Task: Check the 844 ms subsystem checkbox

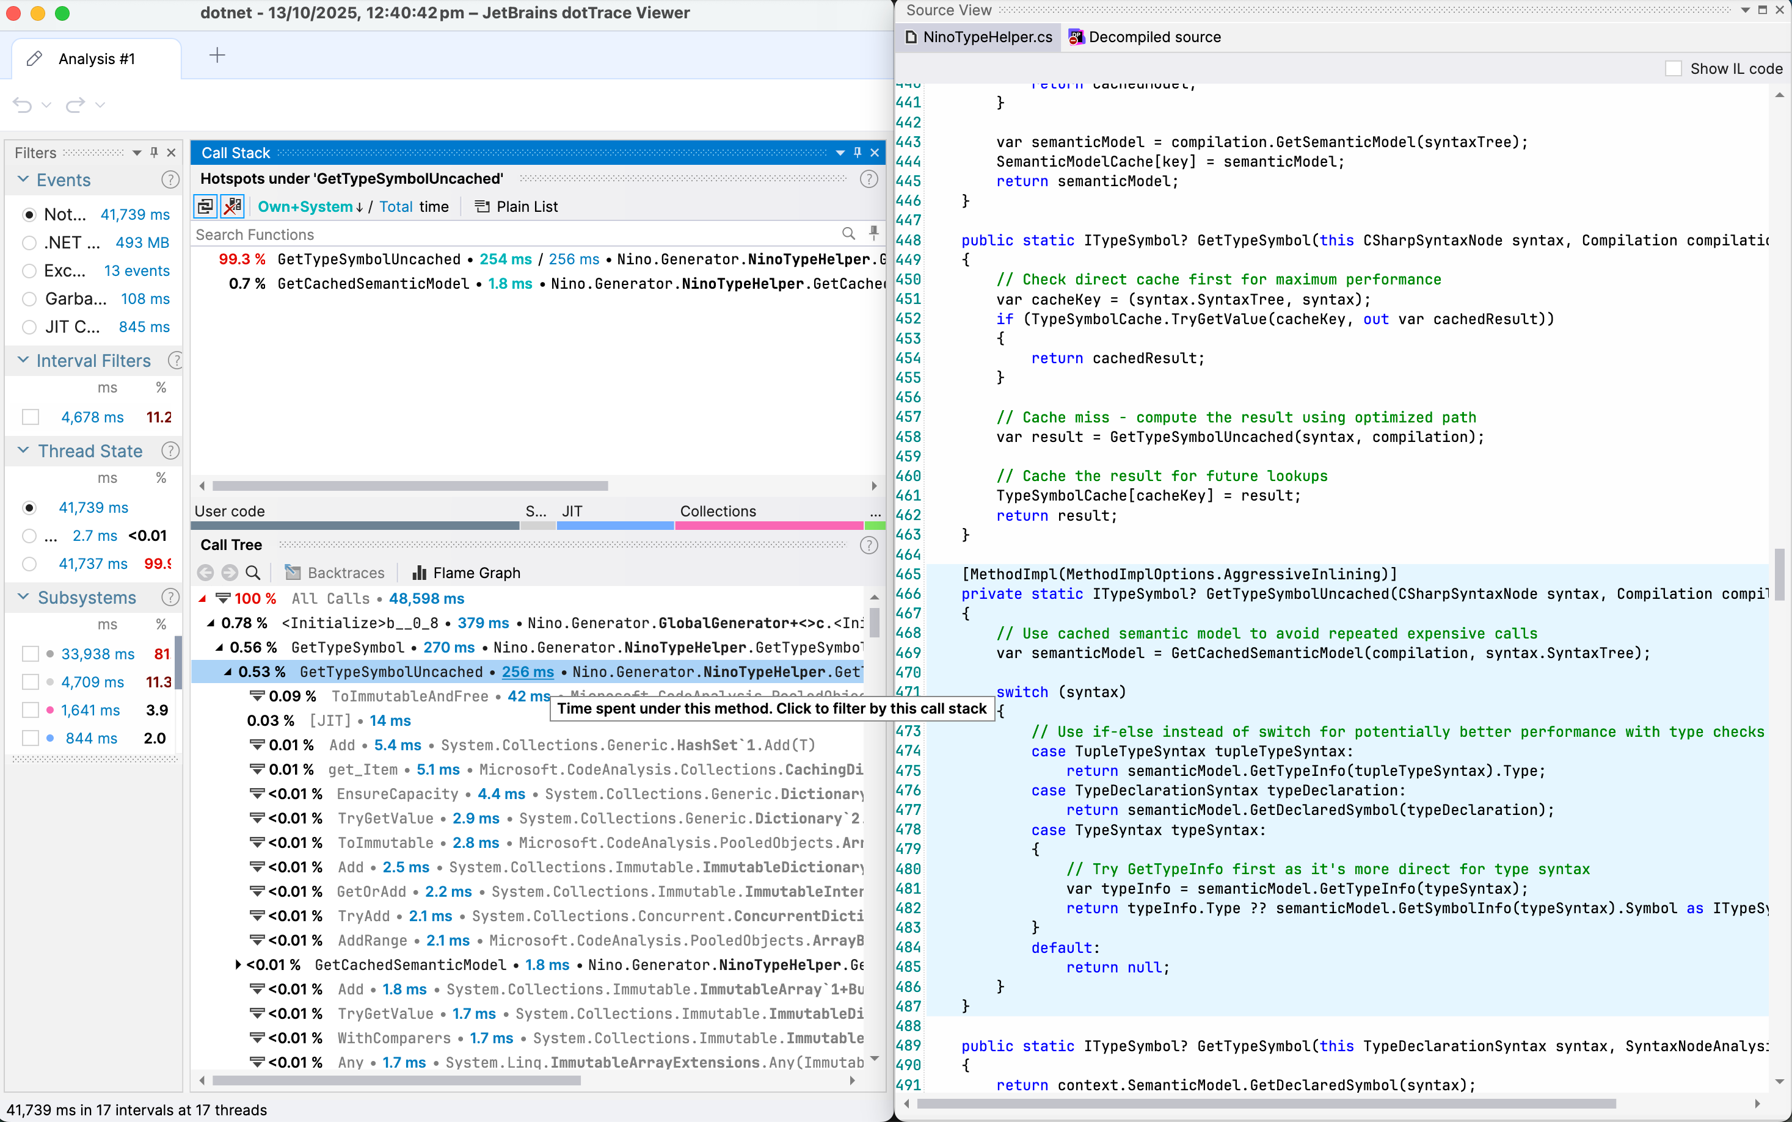Action: click(31, 739)
